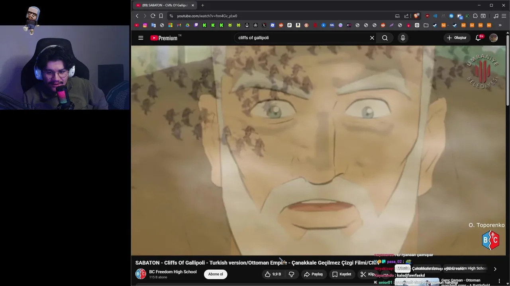Subscribe with the Abone ol button
Viewport: 510px width, 286px height.
pyautogui.click(x=216, y=274)
